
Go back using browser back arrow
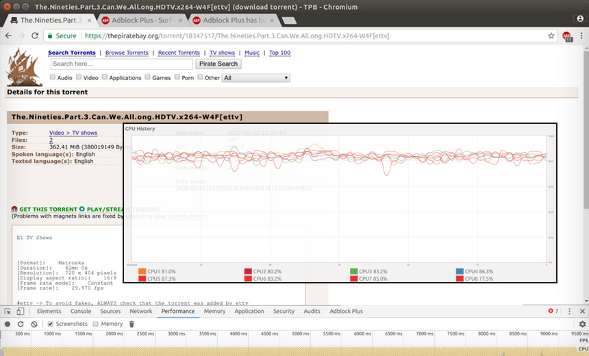point(8,36)
